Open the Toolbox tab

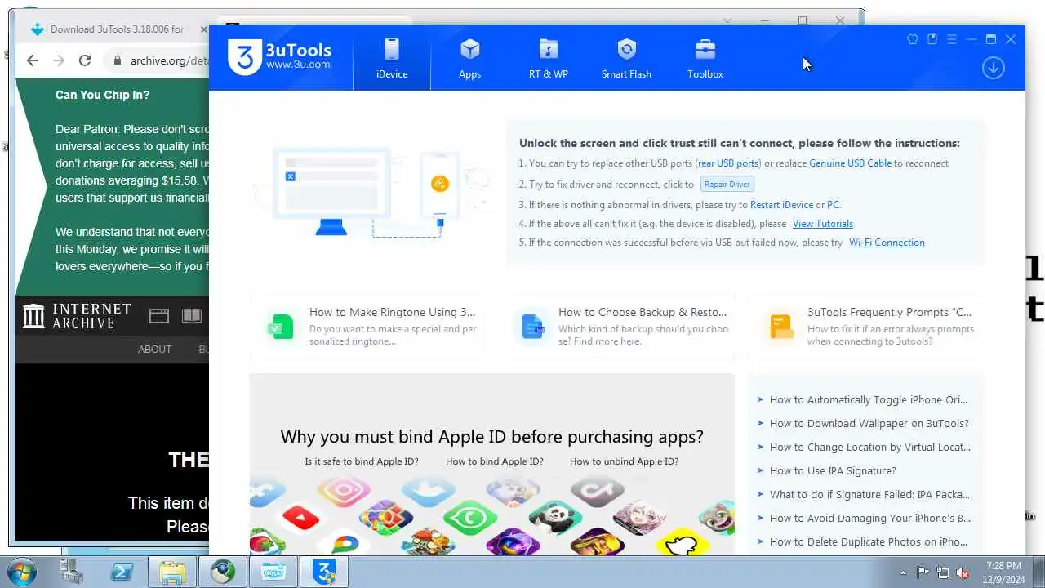tap(705, 58)
